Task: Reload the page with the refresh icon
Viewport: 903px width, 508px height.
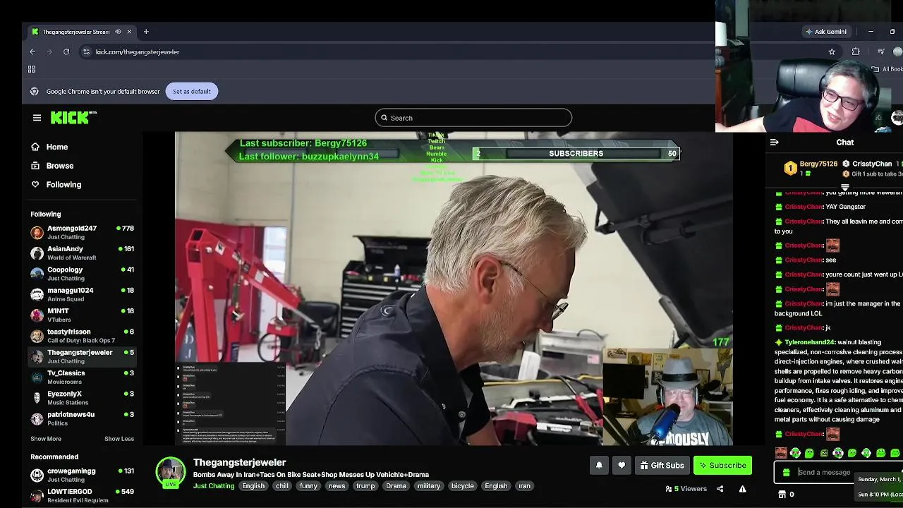Action: point(66,52)
